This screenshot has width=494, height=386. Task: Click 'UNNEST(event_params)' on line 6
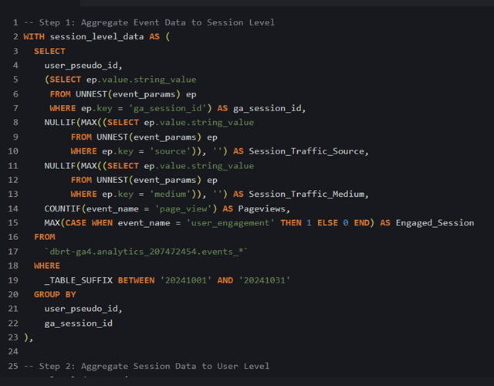[x=128, y=94]
